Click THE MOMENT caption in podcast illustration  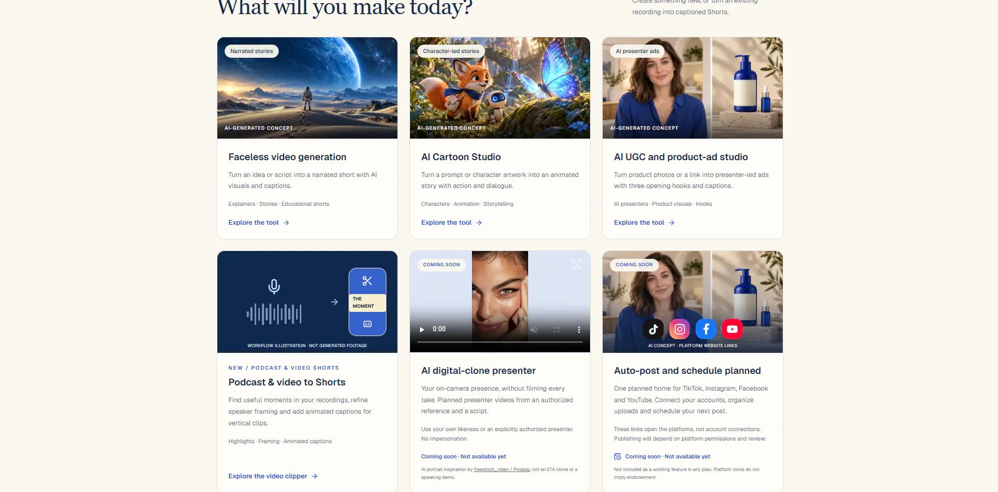(x=367, y=302)
